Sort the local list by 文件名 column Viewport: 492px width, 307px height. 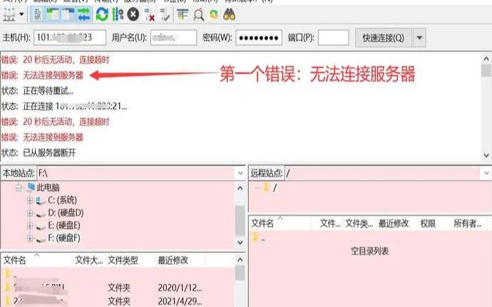tap(36, 260)
